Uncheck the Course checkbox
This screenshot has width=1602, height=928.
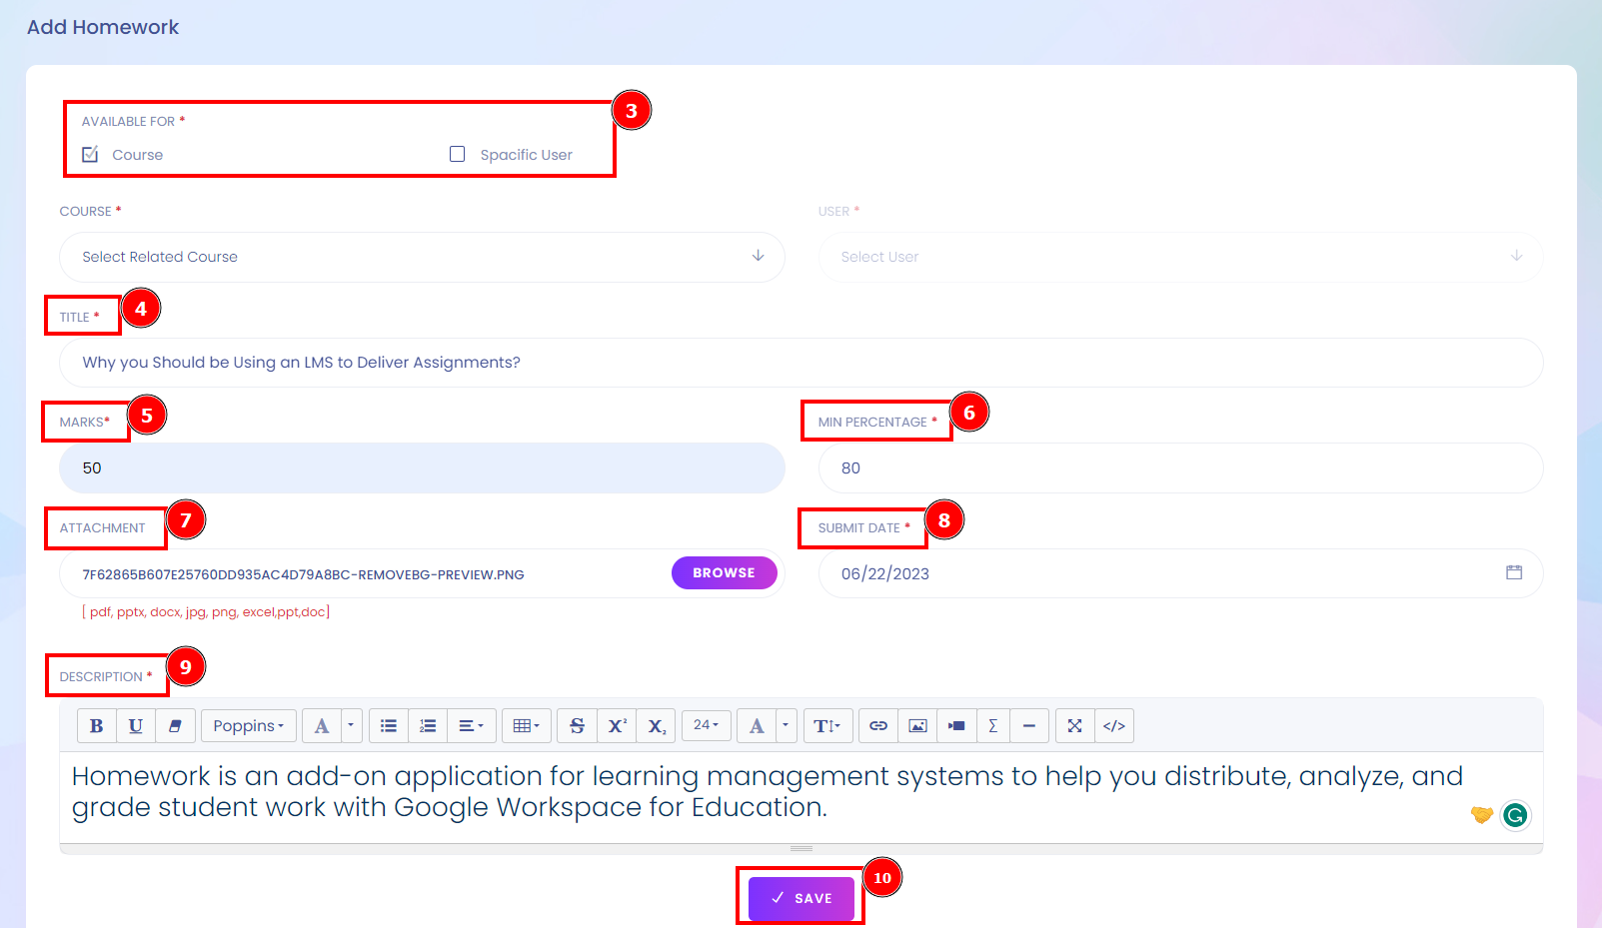(90, 154)
